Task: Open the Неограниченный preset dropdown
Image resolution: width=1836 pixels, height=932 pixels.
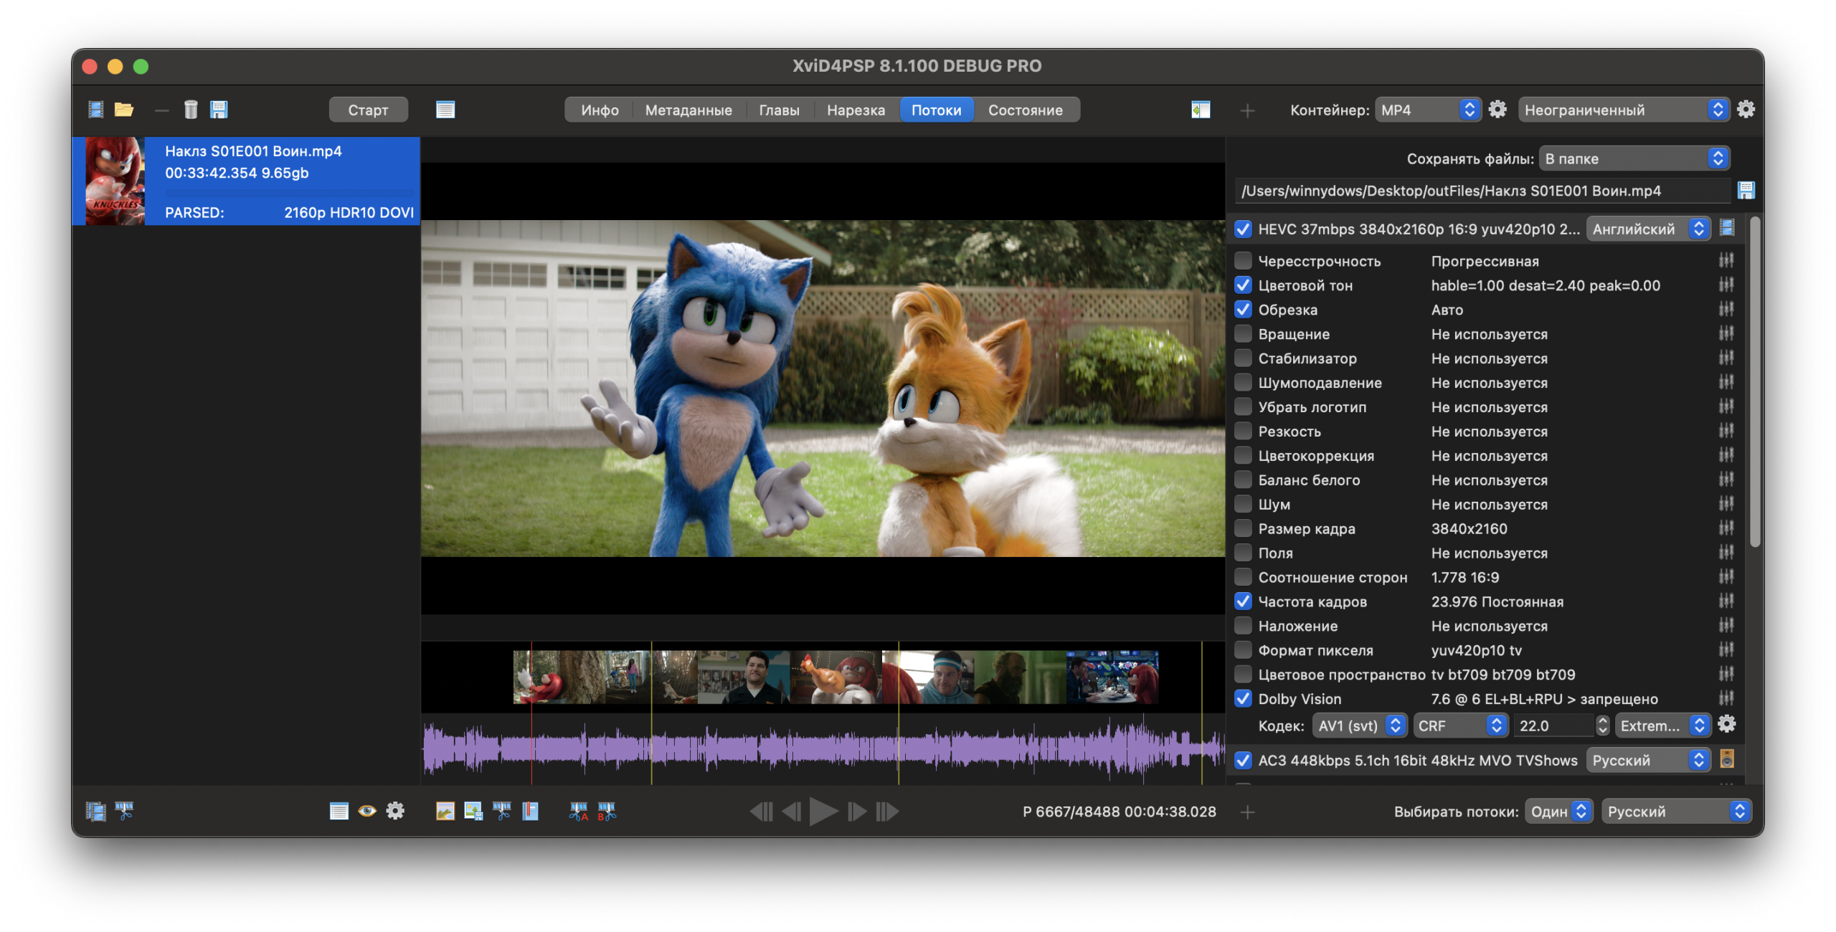Action: (x=1624, y=110)
